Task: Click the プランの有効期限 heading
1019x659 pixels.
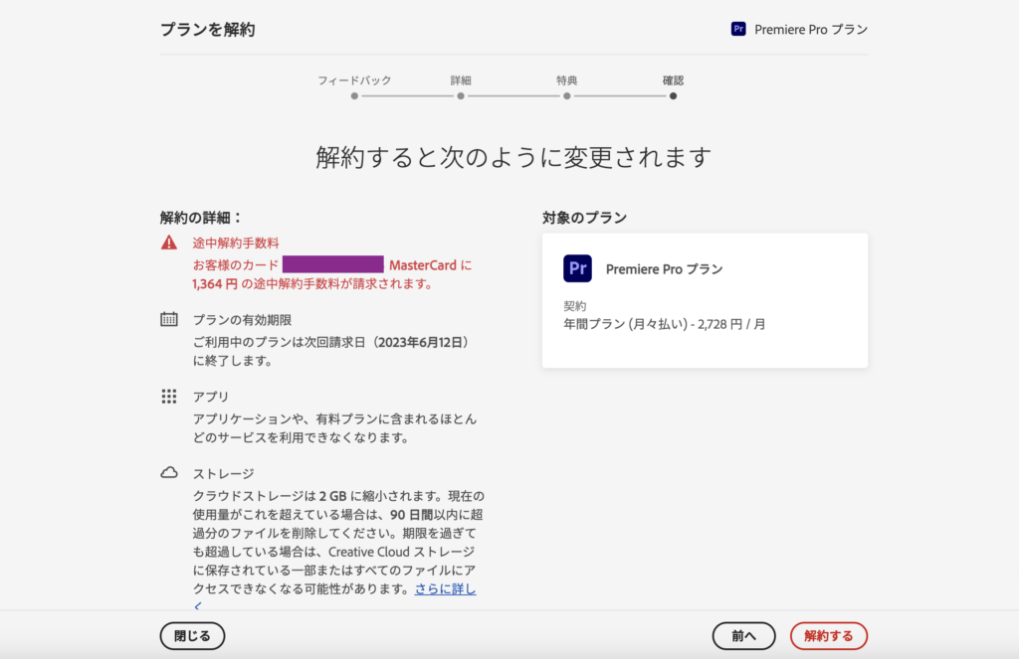Action: [x=243, y=319]
